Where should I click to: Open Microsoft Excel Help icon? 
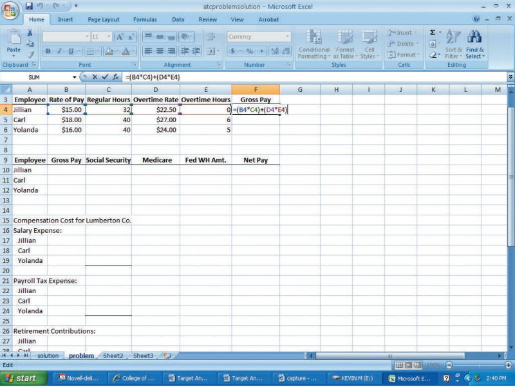point(476,20)
